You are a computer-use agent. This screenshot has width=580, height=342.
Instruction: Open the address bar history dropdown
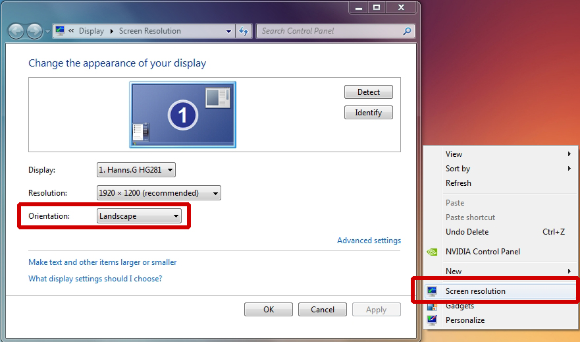pos(228,32)
